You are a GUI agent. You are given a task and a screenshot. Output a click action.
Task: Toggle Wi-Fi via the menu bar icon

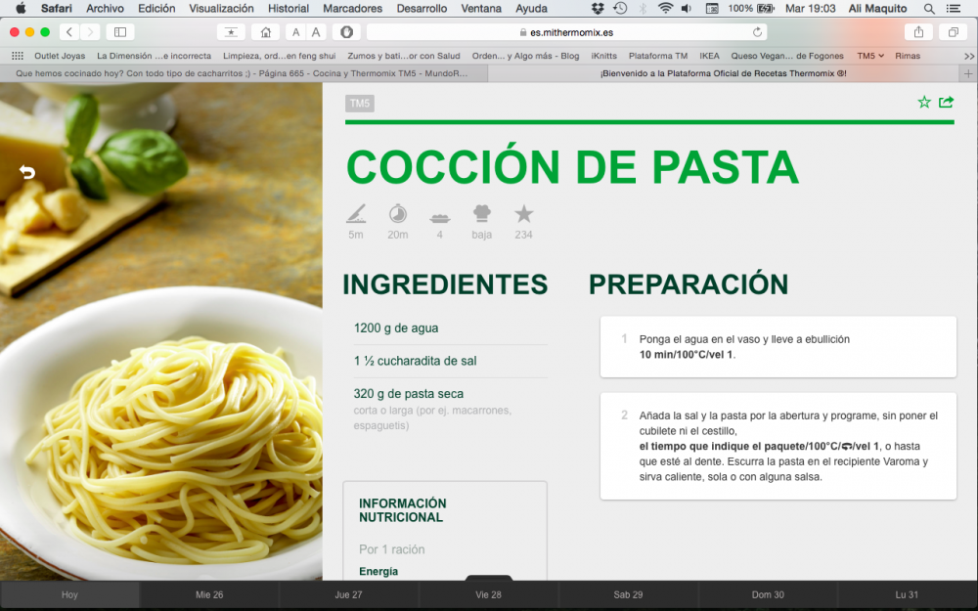click(x=665, y=8)
